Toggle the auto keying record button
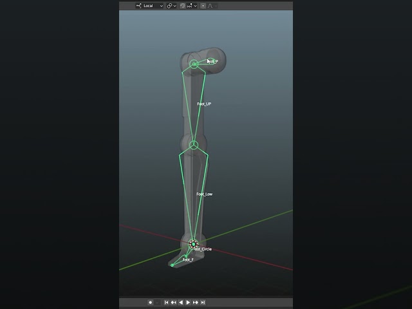 [150, 303]
